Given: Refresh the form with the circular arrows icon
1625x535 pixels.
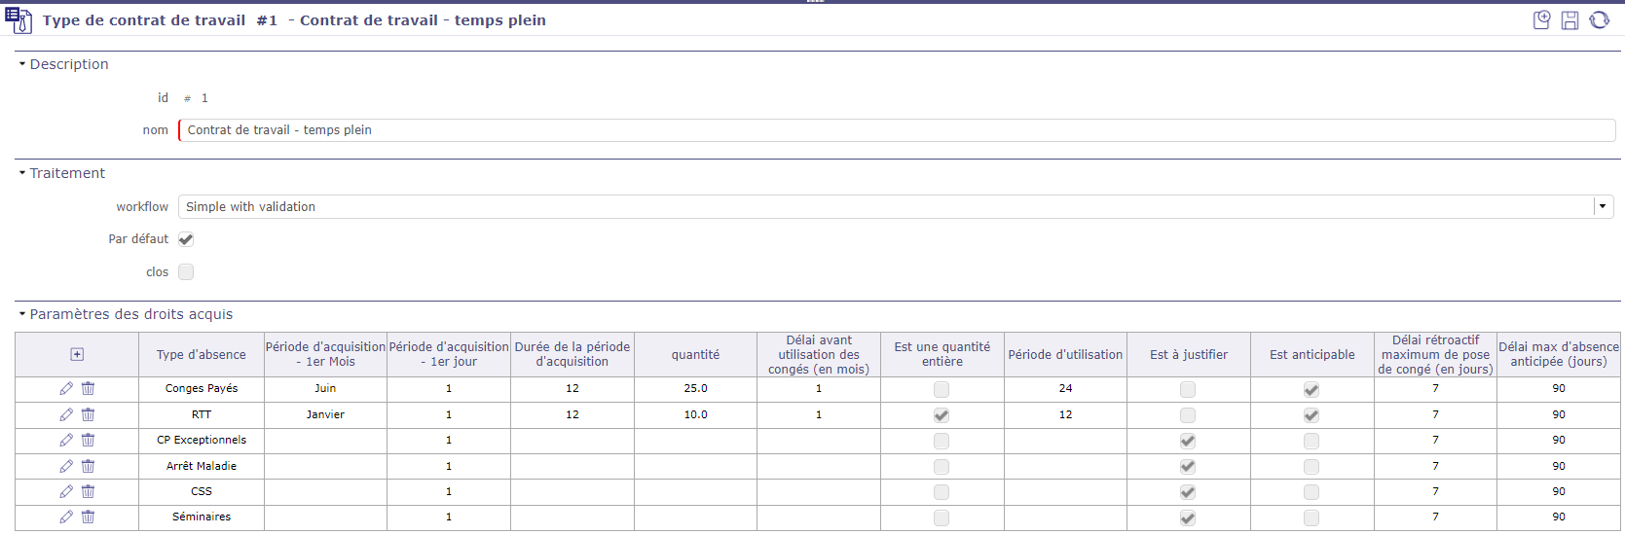Looking at the screenshot, I should 1599,20.
